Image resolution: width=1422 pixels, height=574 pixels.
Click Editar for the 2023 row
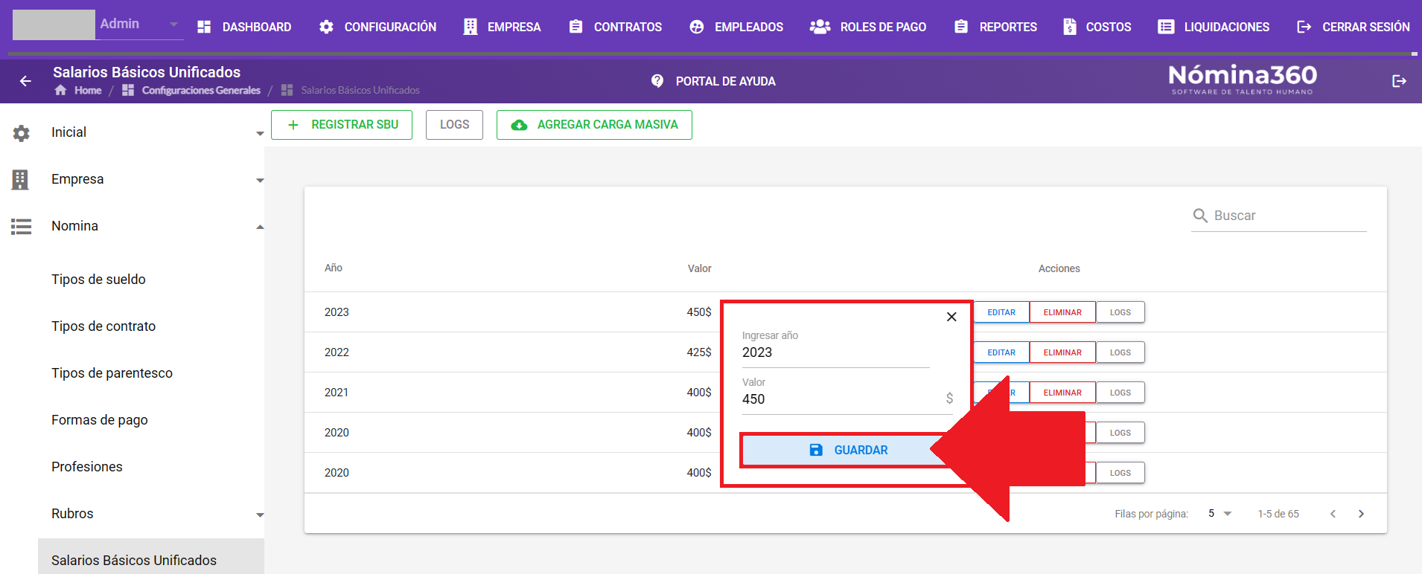[1001, 312]
